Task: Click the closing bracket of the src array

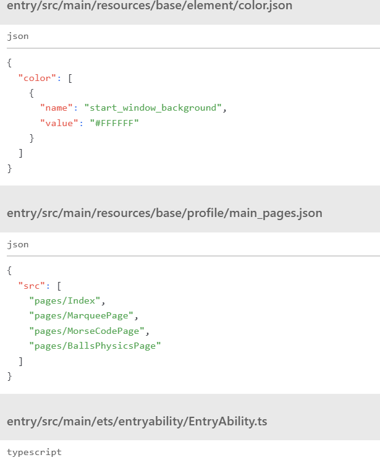Action: click(20, 361)
